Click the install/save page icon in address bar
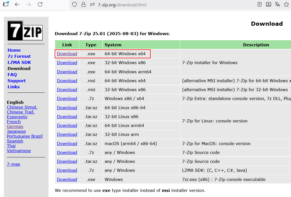 pyautogui.click(x=268, y=4)
